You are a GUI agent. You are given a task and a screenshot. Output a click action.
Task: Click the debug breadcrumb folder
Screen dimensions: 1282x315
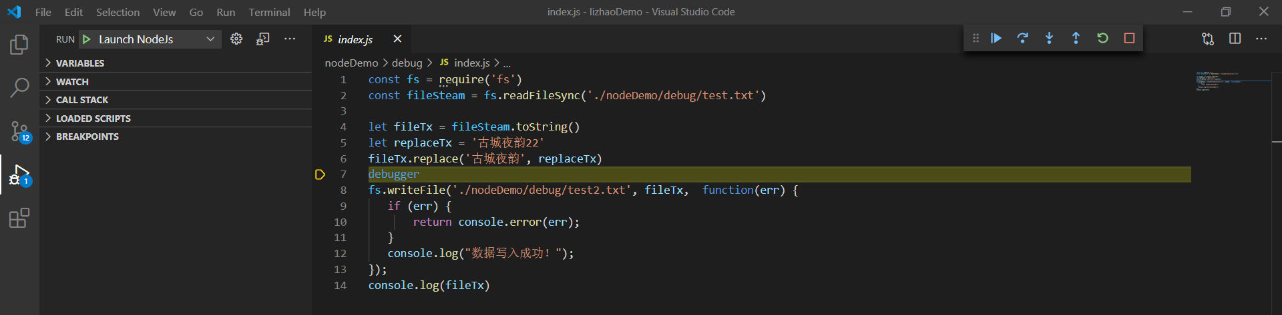click(407, 63)
